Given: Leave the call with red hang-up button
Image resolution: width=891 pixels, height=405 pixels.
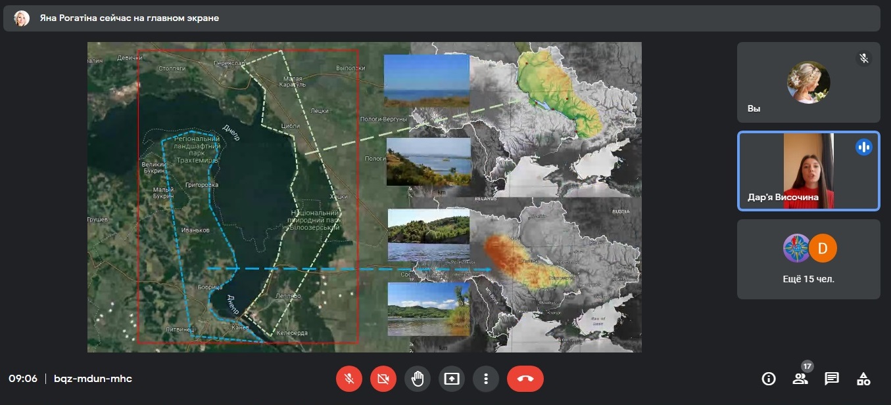Looking at the screenshot, I should tap(525, 379).
